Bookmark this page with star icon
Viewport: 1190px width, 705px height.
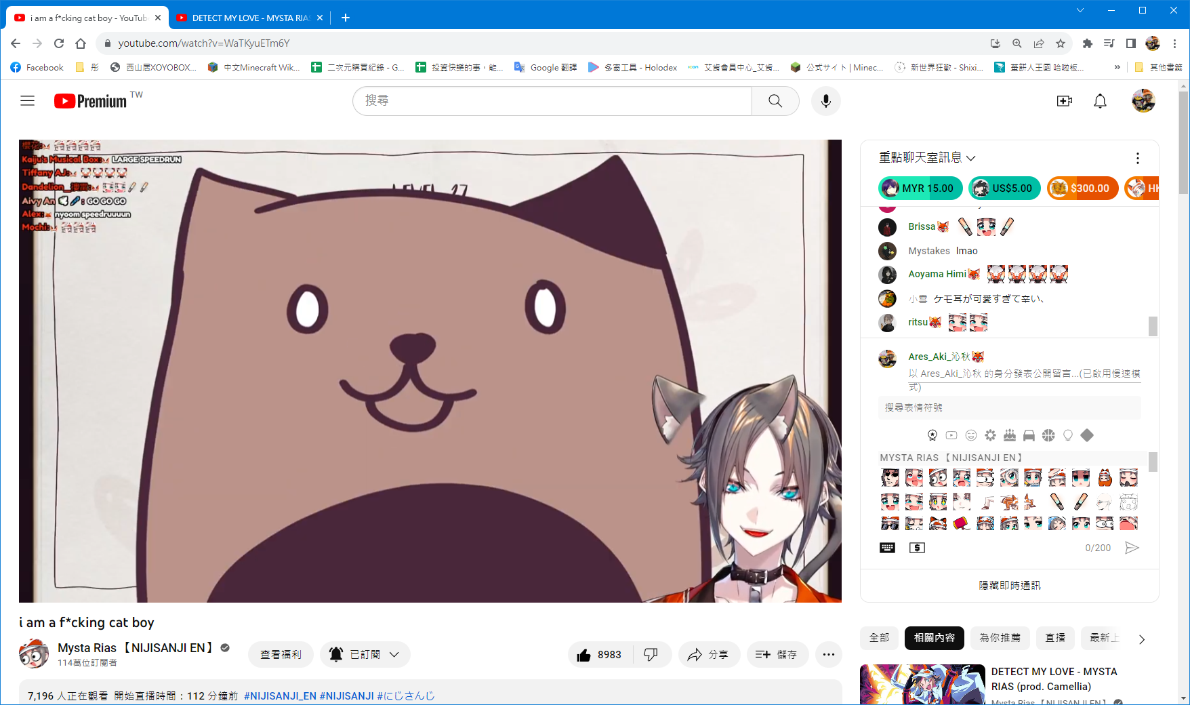click(1061, 43)
